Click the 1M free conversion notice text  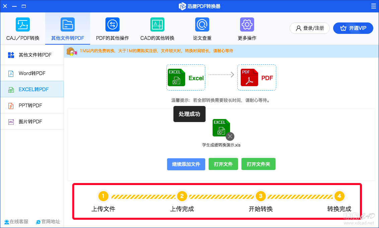(x=156, y=51)
